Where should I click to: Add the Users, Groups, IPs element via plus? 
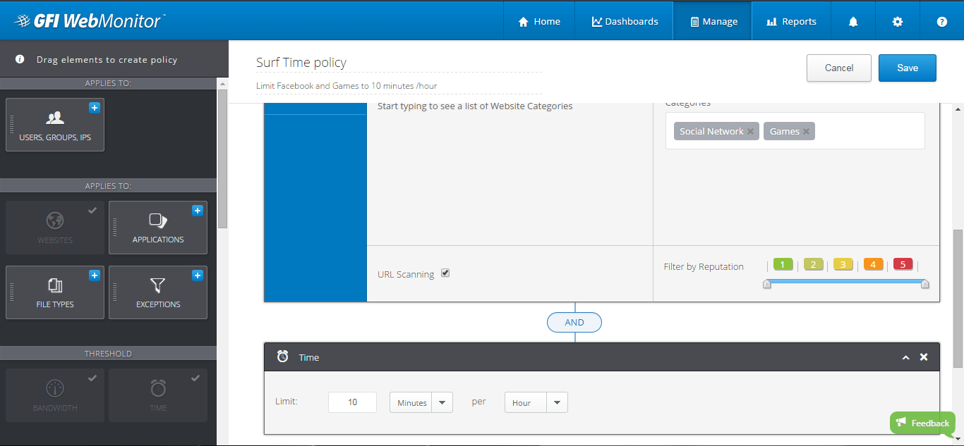coord(95,108)
